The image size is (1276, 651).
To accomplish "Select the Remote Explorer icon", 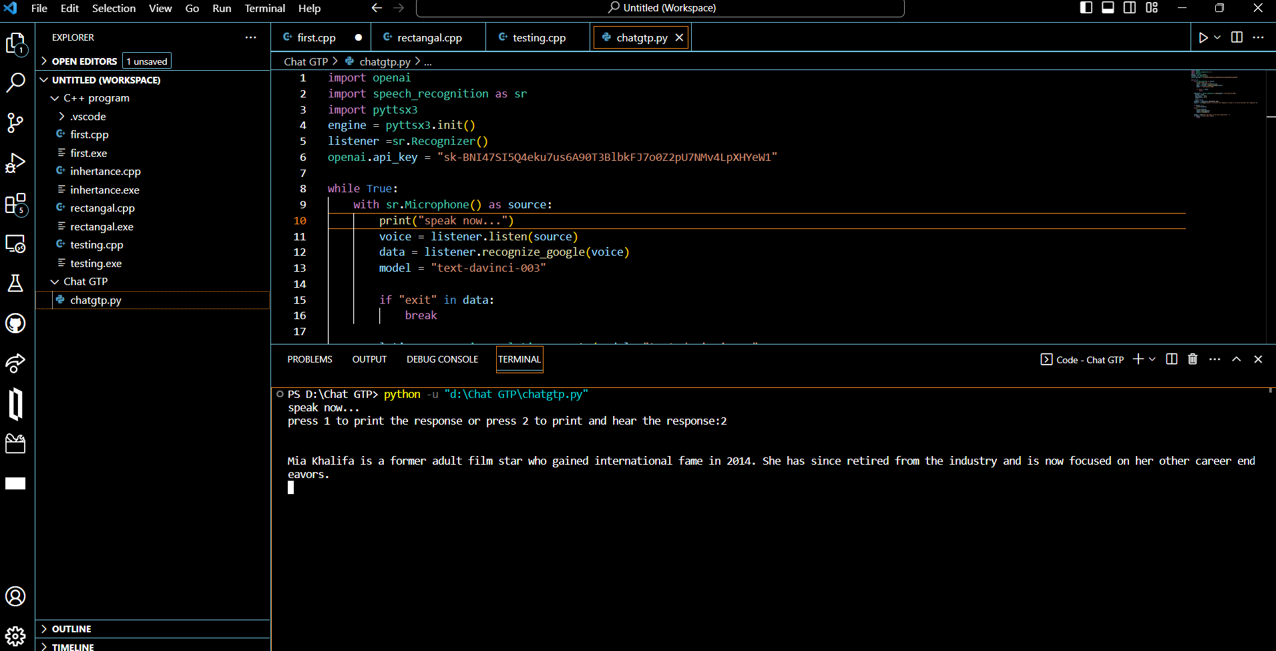I will tap(15, 243).
